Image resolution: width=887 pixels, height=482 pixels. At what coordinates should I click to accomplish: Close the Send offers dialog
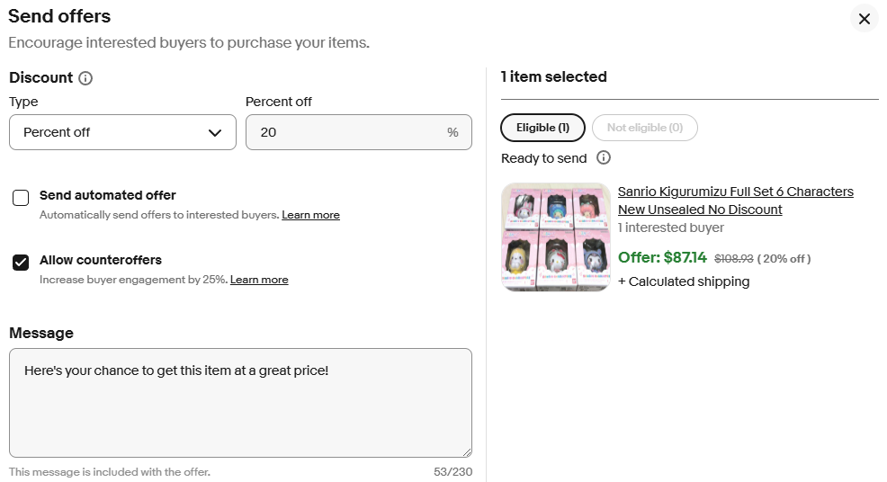(x=864, y=19)
